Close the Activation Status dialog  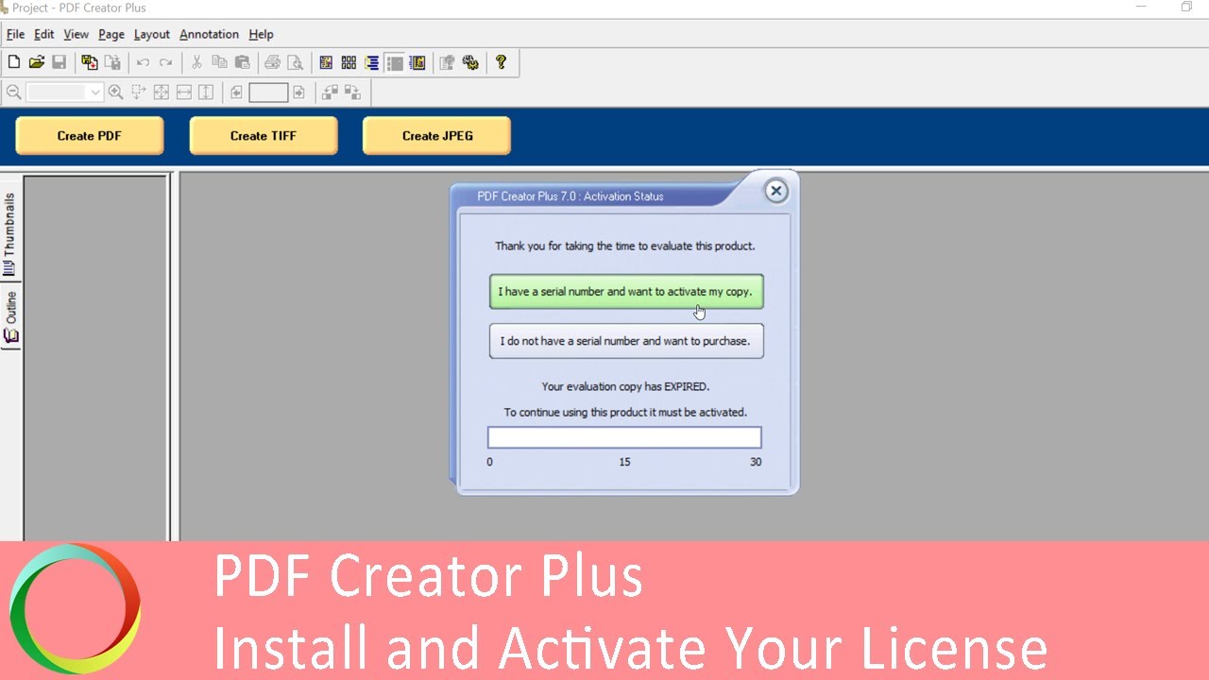[x=775, y=191]
